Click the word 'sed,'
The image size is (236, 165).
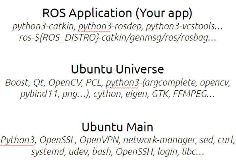[207, 140]
